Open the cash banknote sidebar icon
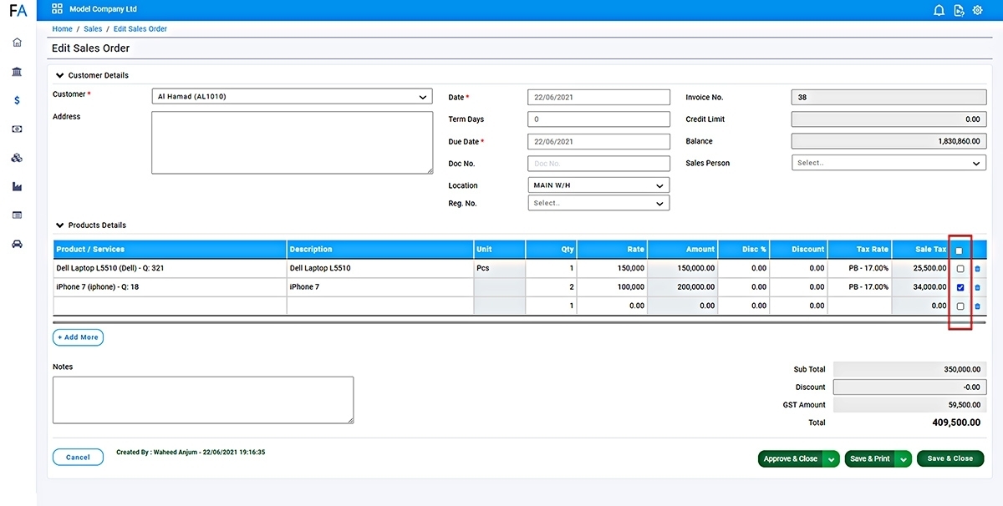 point(18,129)
